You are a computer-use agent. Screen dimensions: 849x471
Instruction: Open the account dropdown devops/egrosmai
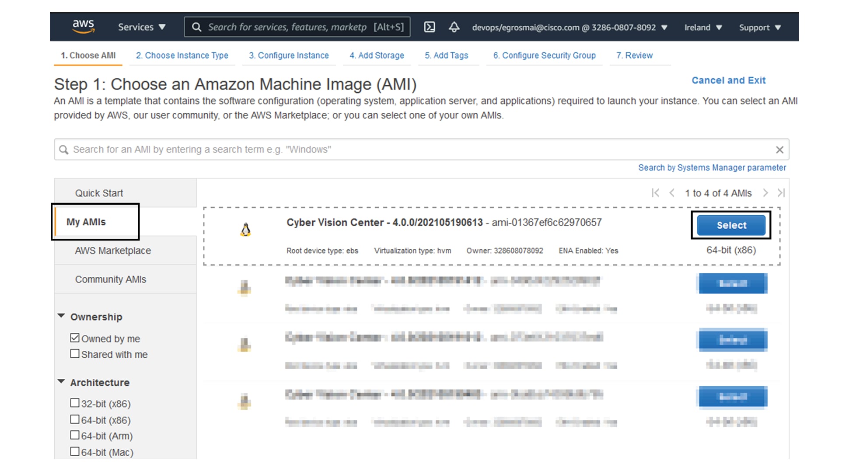pos(569,28)
